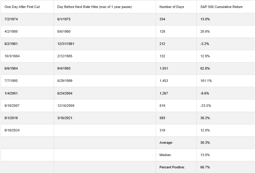Click the 1,551 days cell
This screenshot has width=255, height=173.
tap(176, 68)
